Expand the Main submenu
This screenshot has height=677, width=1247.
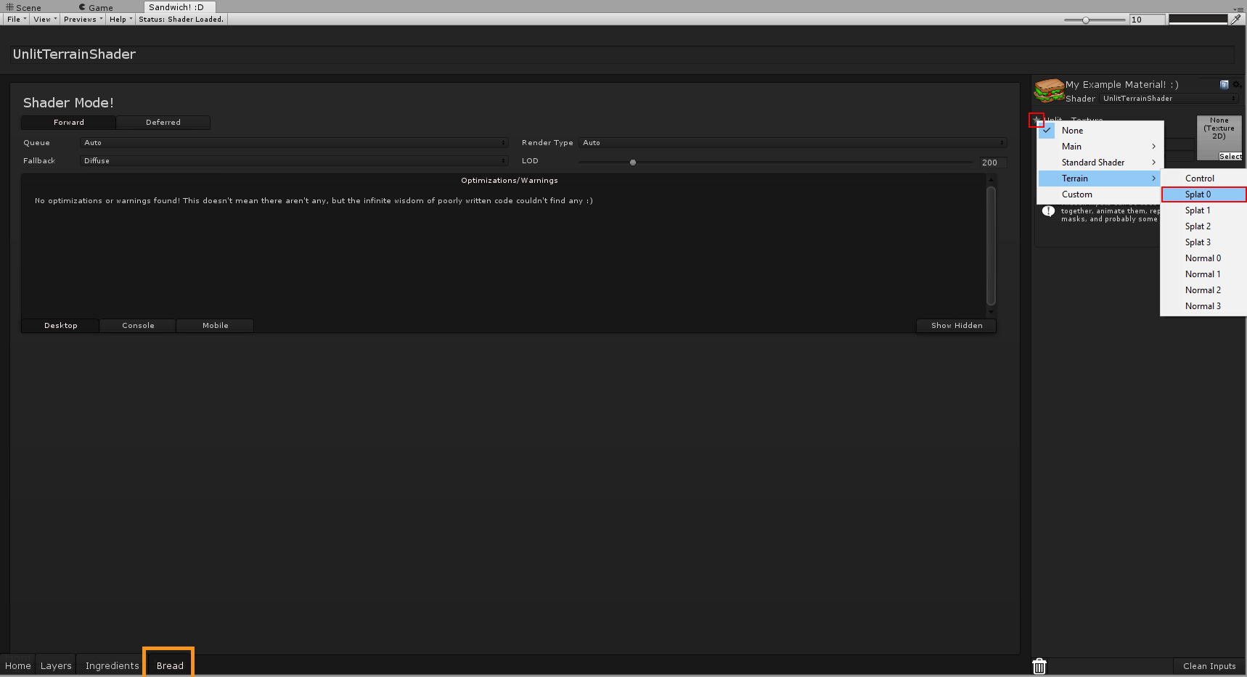[1100, 147]
